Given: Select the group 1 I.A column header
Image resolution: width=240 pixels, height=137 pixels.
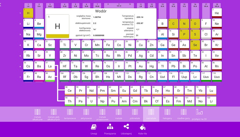Looking at the screenshot, I should click(28, 5).
